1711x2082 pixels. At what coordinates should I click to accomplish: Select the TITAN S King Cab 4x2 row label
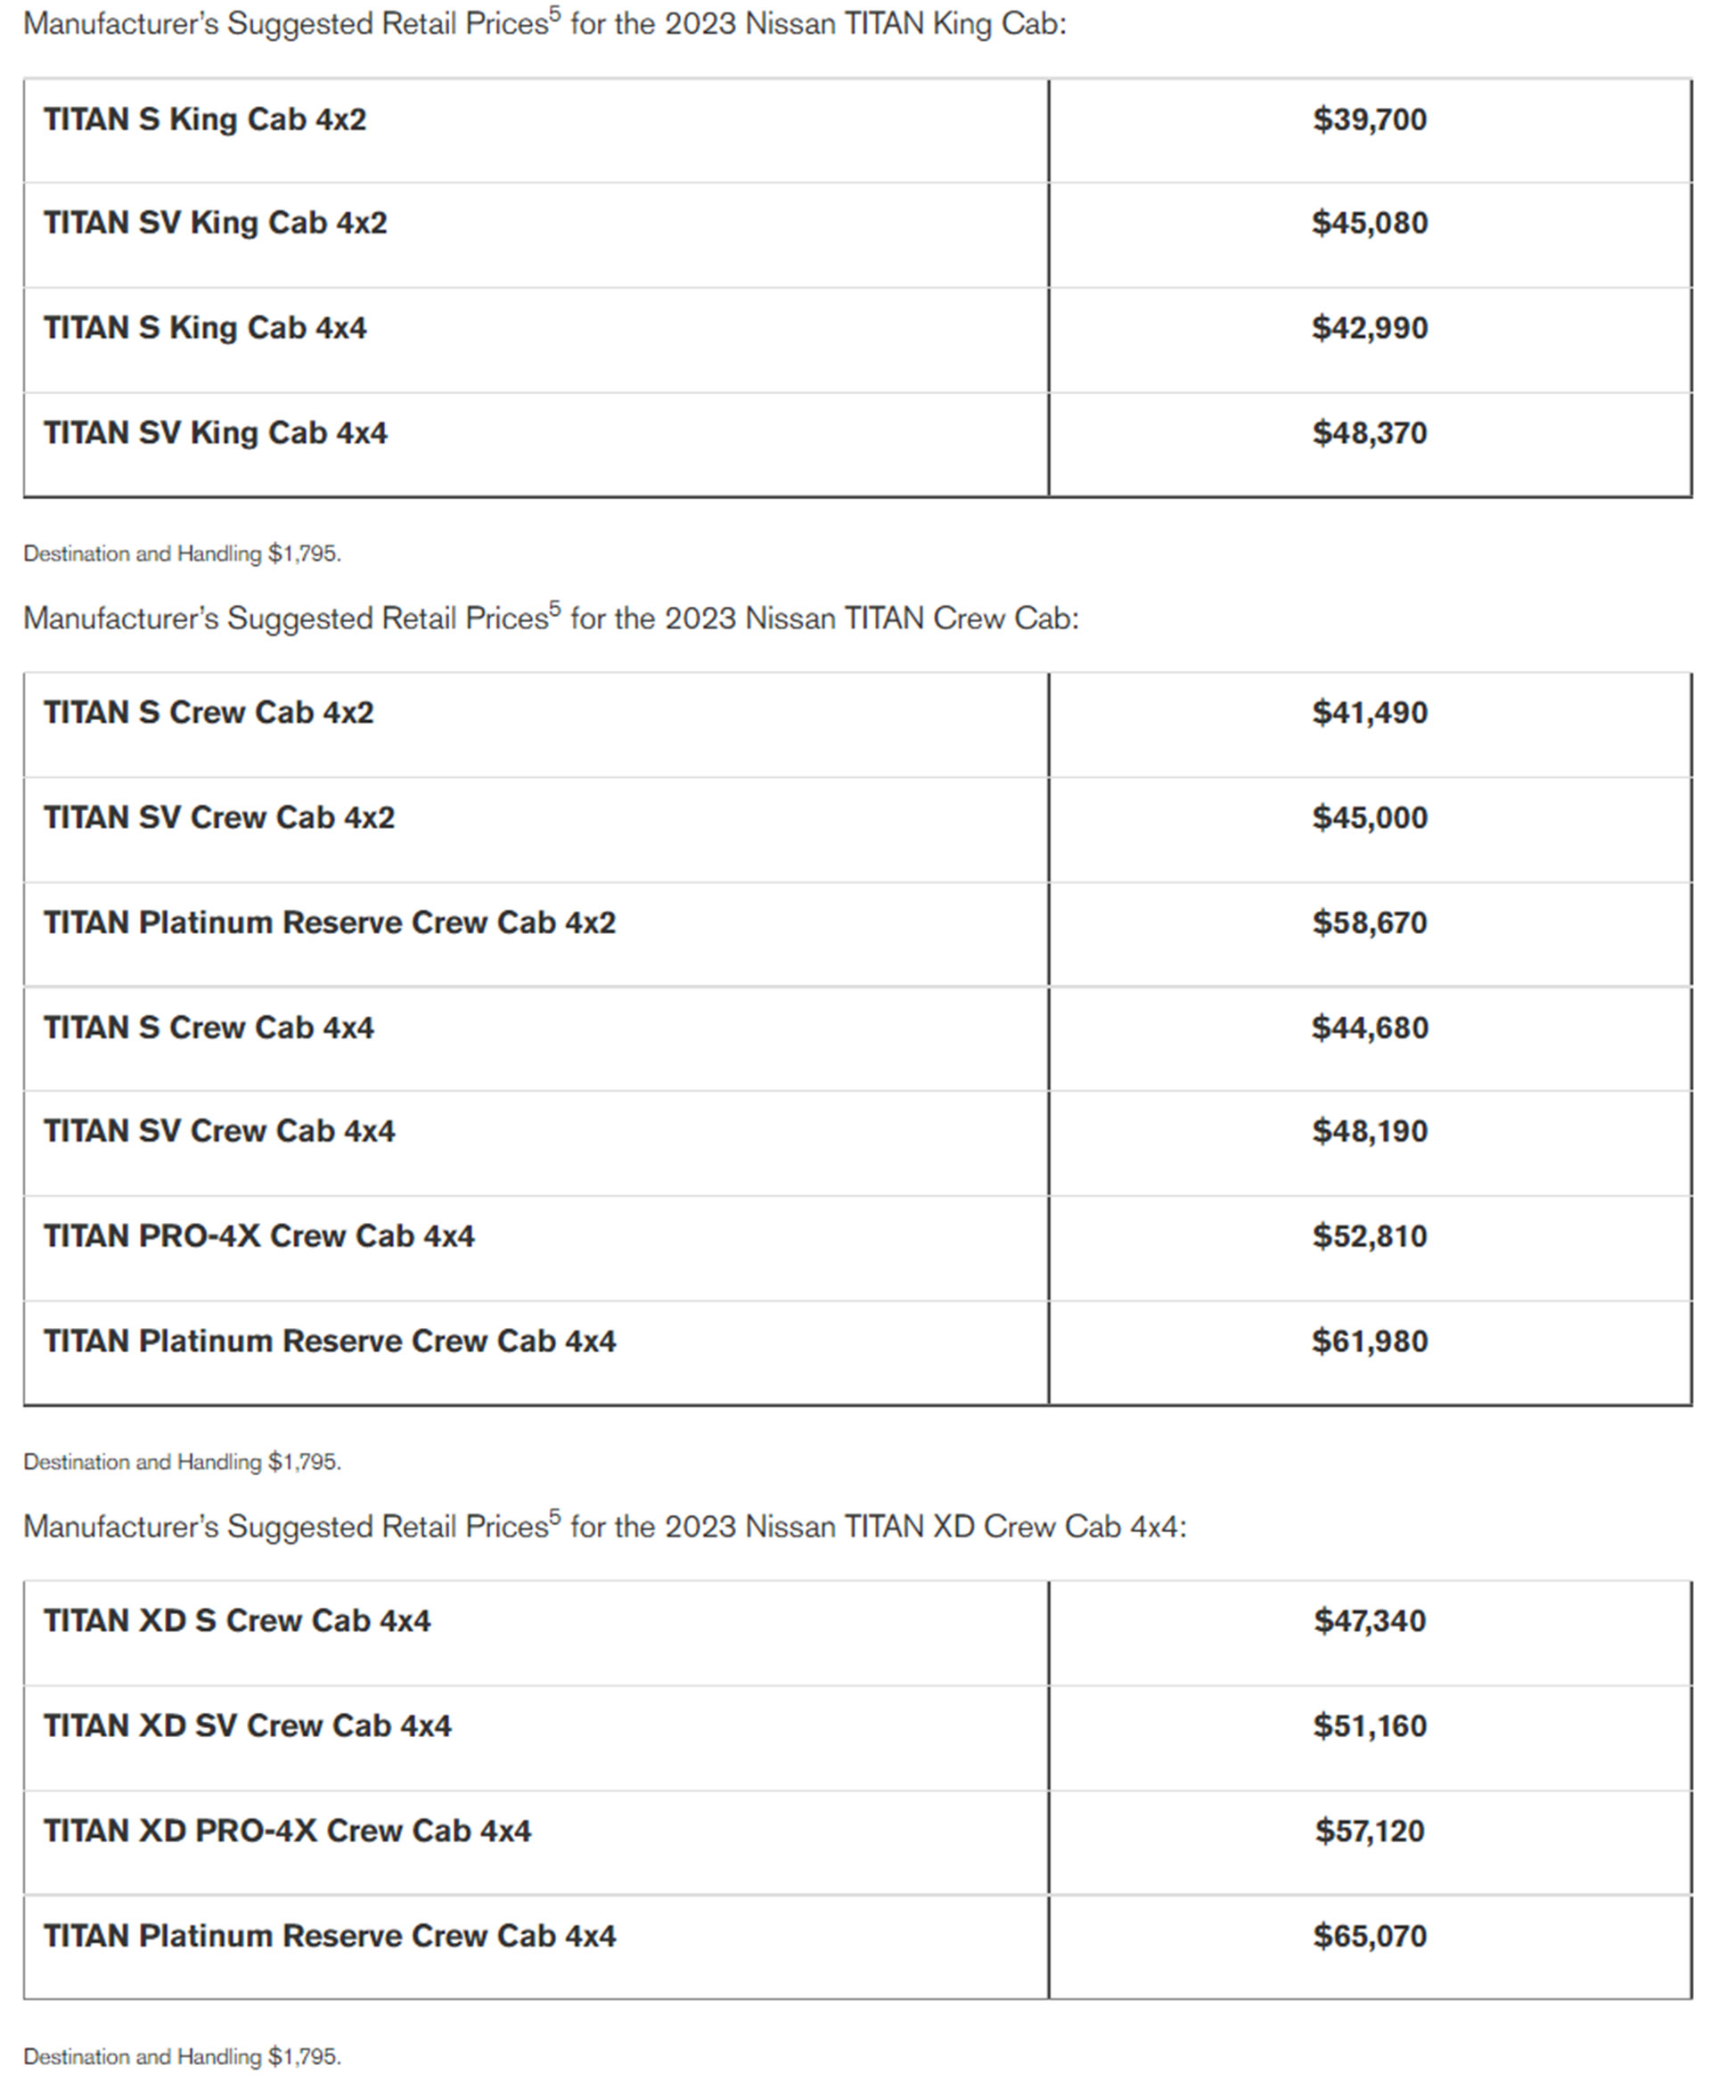205,119
